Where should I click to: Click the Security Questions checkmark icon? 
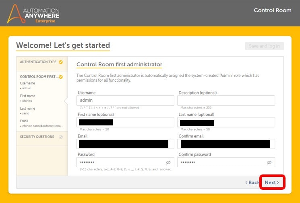pos(61,137)
